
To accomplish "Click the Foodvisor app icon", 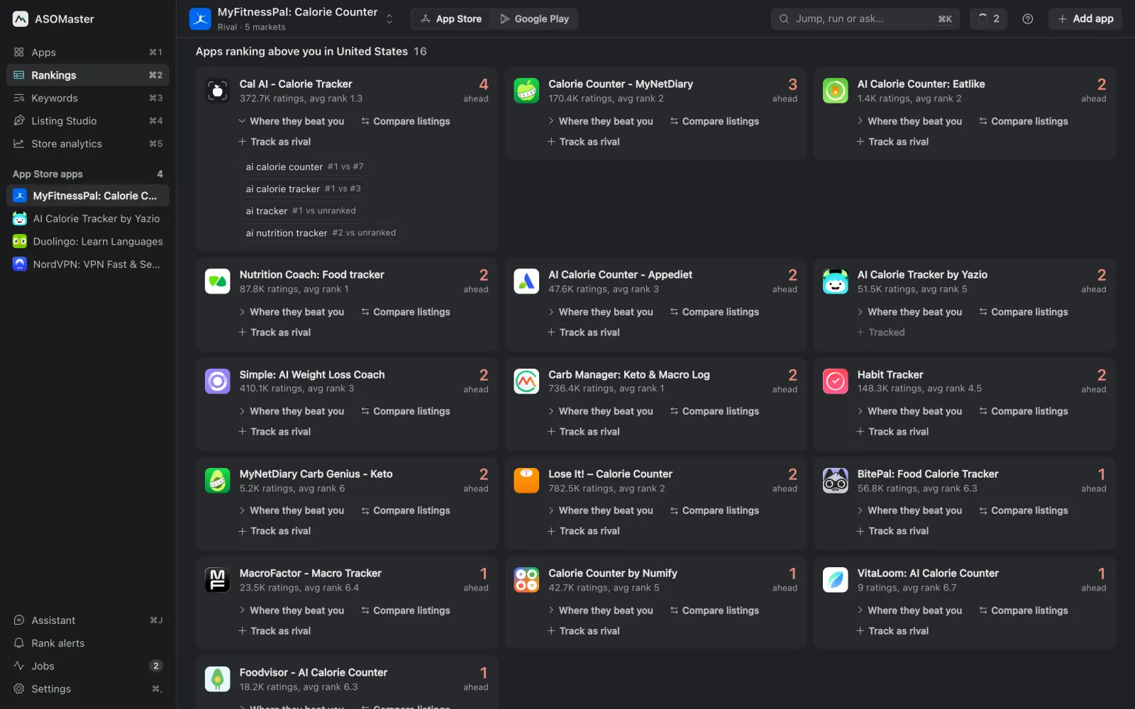I will pyautogui.click(x=217, y=679).
